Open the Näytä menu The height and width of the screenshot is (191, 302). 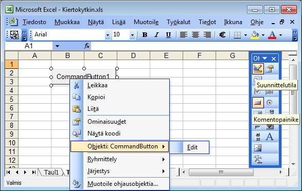coord(96,22)
